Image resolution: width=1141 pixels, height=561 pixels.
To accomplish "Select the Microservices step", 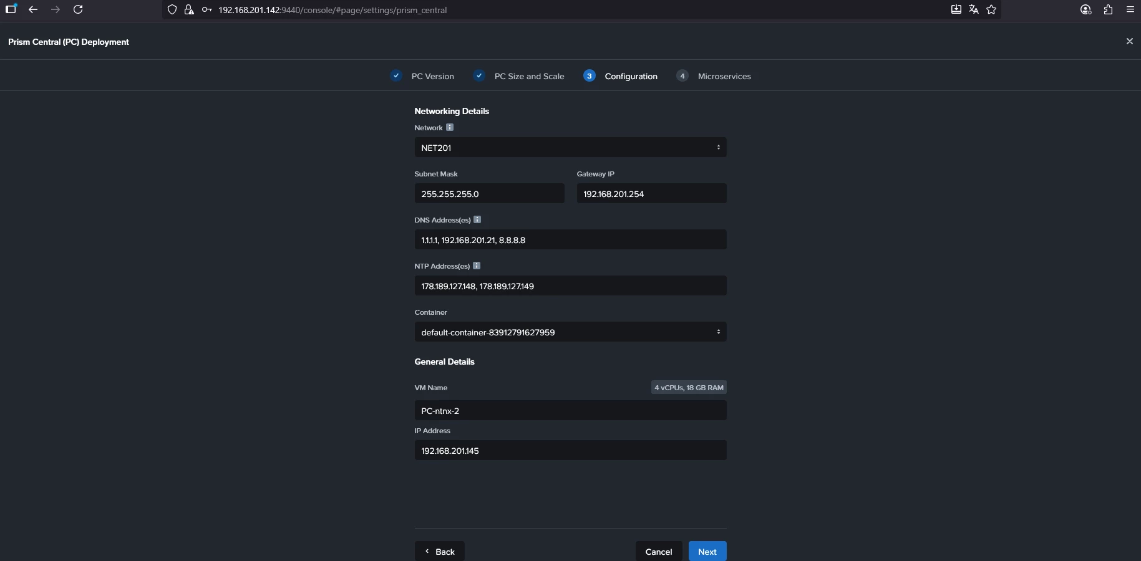I will point(724,76).
